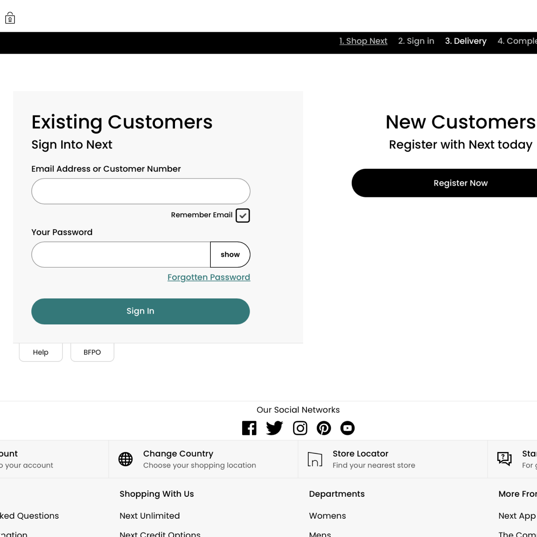The width and height of the screenshot is (537, 537).
Task: Open the Help tab below the form
Action: [41, 352]
